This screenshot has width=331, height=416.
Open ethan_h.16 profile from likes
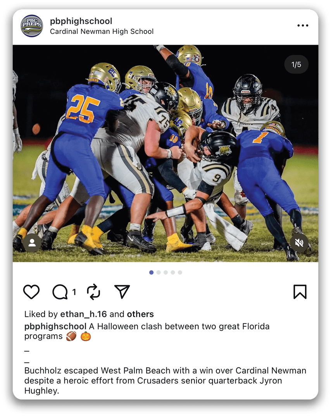coord(83,314)
